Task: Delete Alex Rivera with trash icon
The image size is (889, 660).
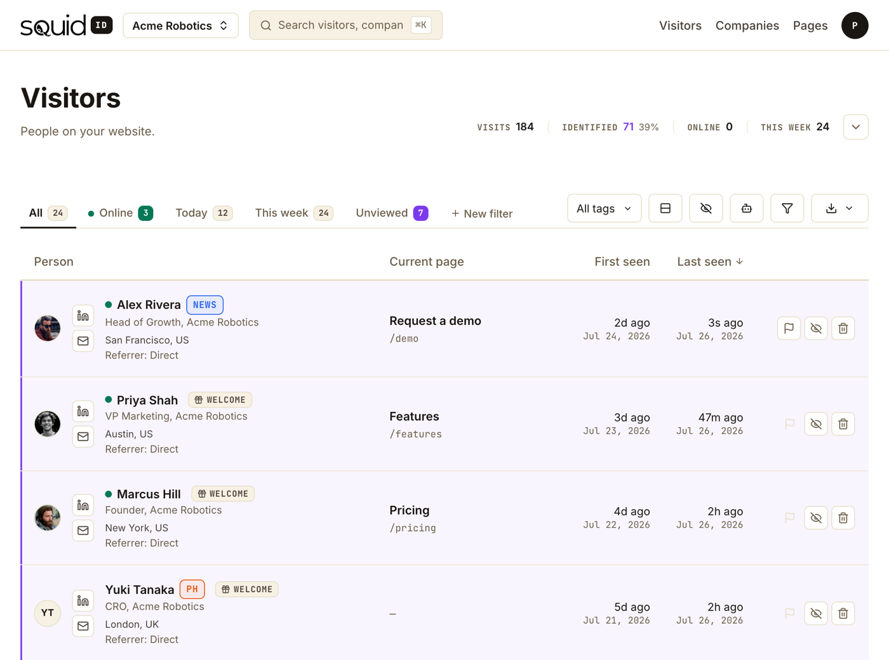Action: coord(843,328)
